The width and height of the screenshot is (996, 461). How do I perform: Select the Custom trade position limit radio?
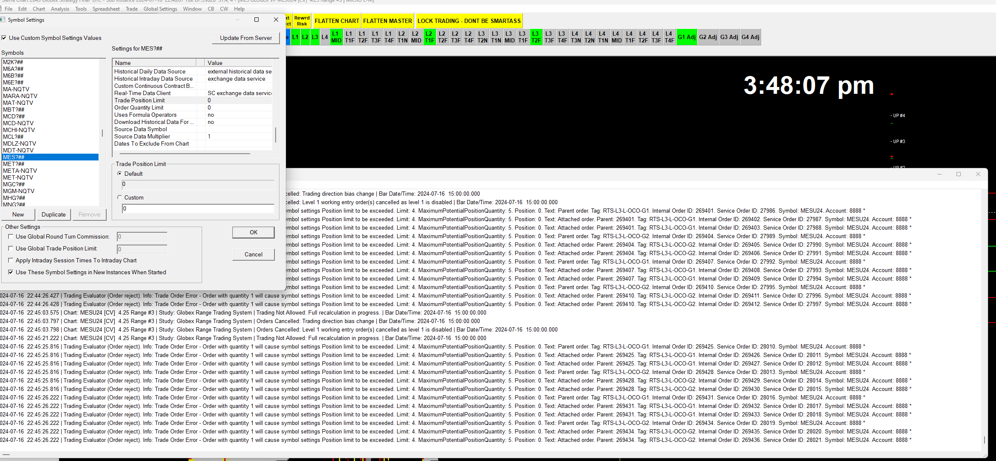point(120,197)
